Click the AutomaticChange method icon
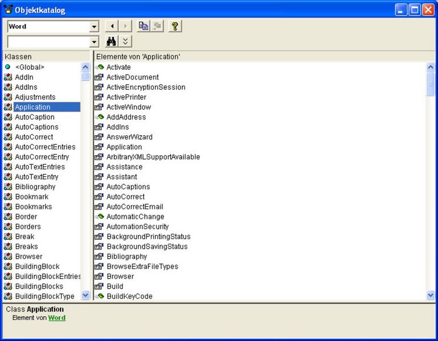This screenshot has width=438, height=341. tap(99, 217)
